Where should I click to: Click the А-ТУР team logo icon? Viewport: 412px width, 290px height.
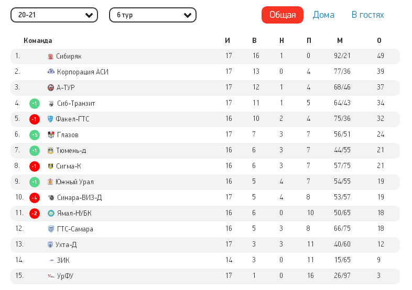[51, 88]
